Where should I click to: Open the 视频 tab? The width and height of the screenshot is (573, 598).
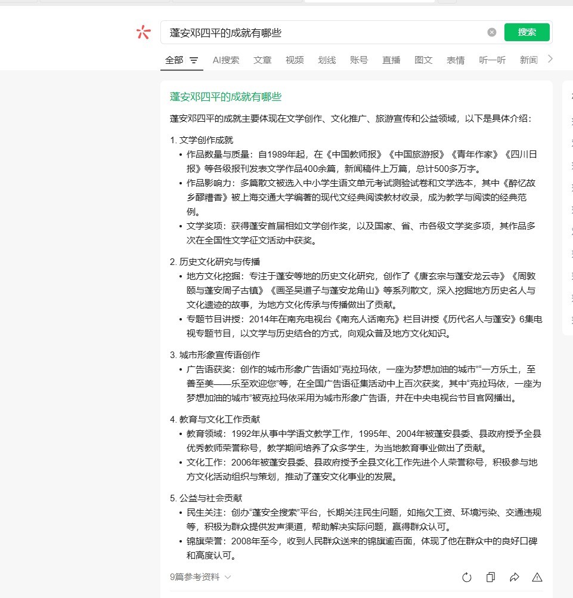tap(294, 60)
